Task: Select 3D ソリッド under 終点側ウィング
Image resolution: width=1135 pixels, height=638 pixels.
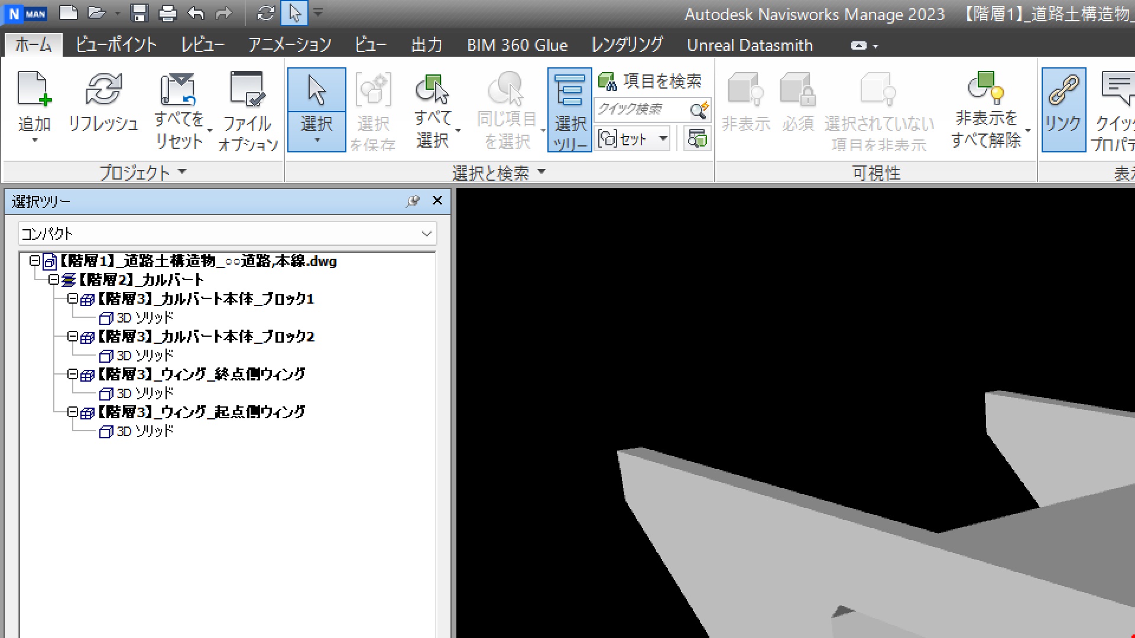Action: (x=145, y=393)
